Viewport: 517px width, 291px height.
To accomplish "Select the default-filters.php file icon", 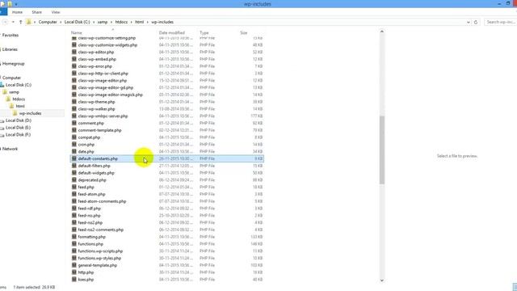I will [x=74, y=166].
